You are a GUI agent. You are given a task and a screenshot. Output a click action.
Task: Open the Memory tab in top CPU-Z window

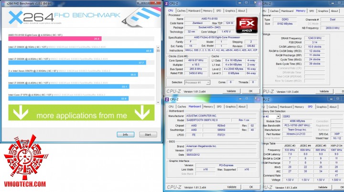207,11
